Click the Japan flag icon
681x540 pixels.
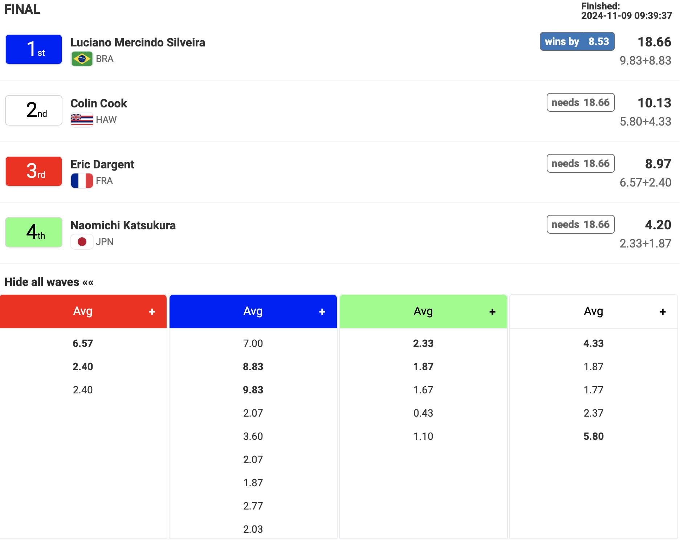[x=82, y=242]
